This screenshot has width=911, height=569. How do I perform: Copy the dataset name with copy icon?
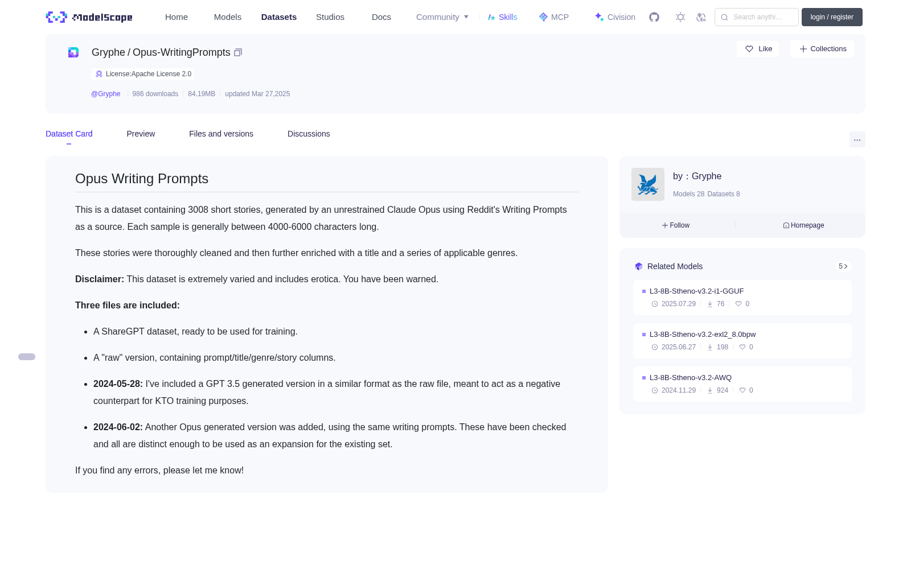pyautogui.click(x=238, y=52)
